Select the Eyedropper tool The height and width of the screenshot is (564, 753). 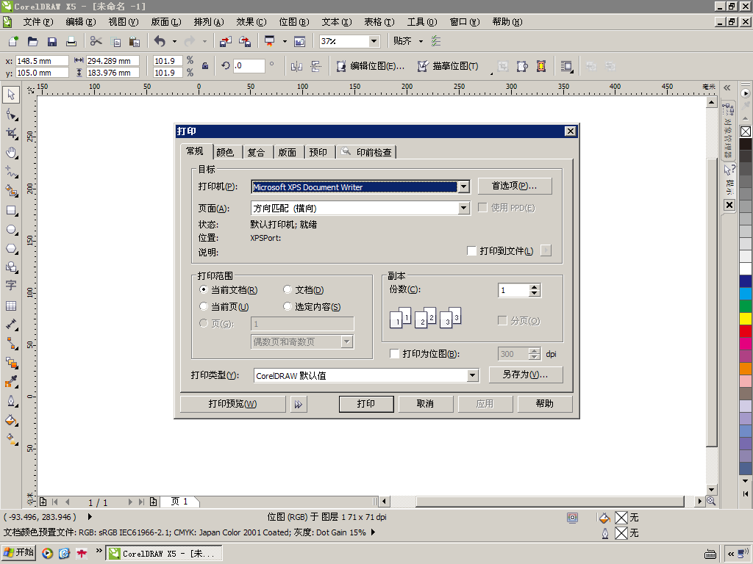[11, 382]
